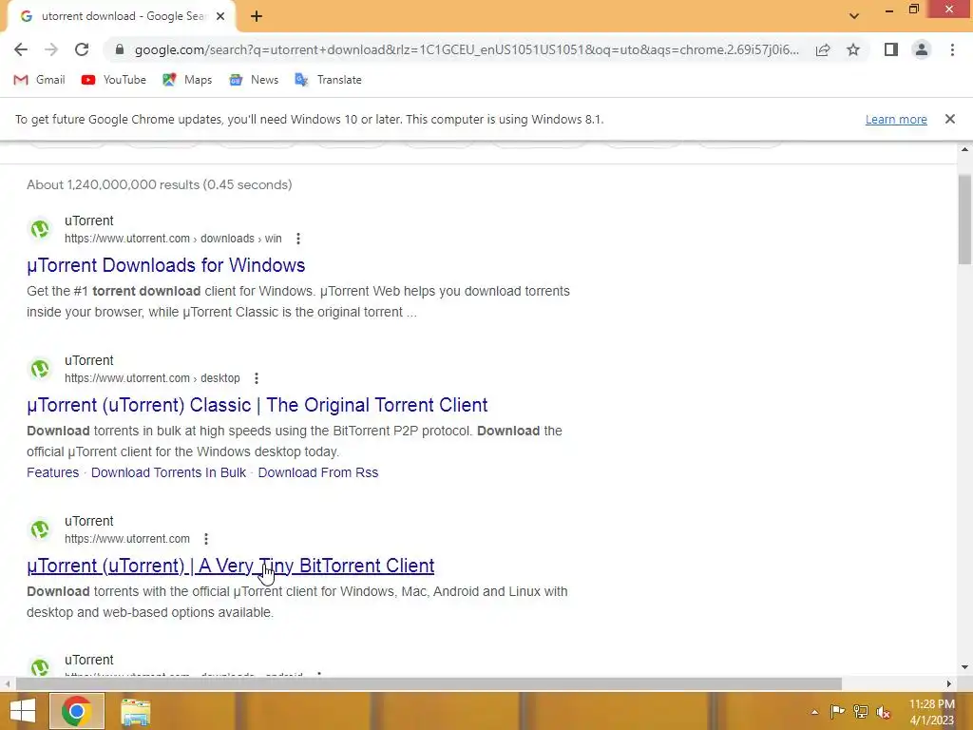Open the Windows Start button
Screen dimensions: 973x730
23,711
